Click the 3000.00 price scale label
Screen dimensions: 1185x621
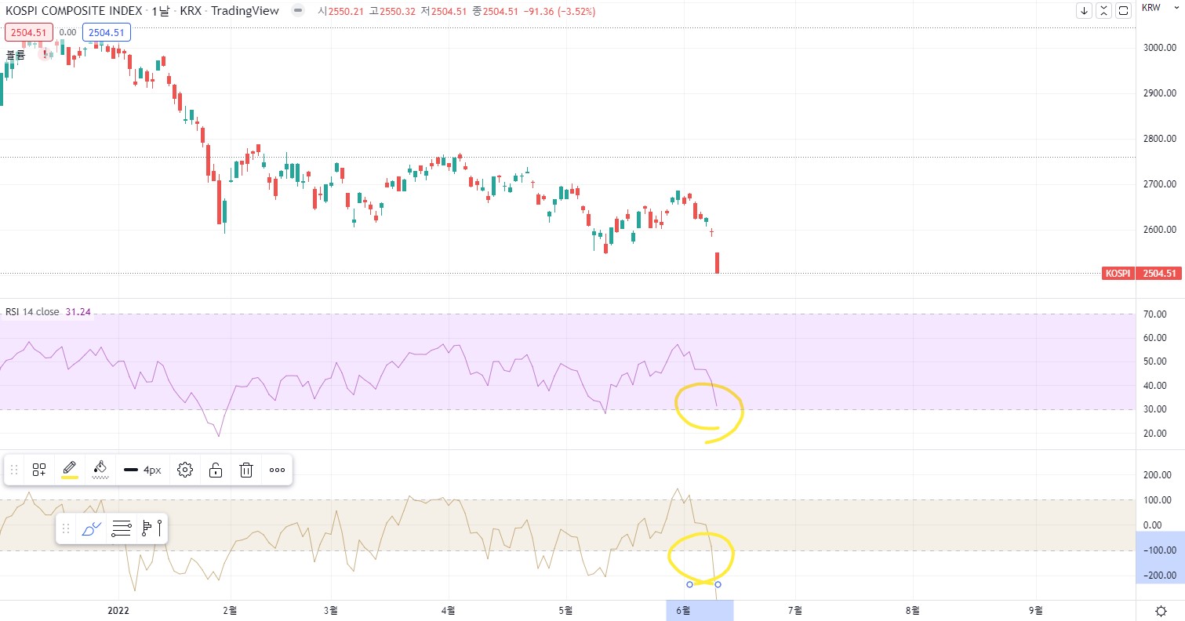(1161, 48)
